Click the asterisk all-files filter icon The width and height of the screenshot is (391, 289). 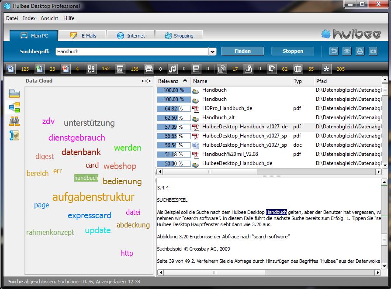(x=326, y=69)
